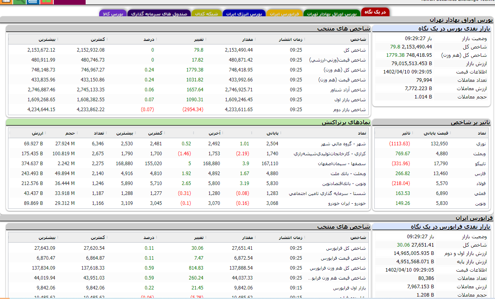Image resolution: width=495 pixels, height=299 pixels.
Task: Click the Tehran trade volume 1.014 B
Action: [x=423, y=97]
